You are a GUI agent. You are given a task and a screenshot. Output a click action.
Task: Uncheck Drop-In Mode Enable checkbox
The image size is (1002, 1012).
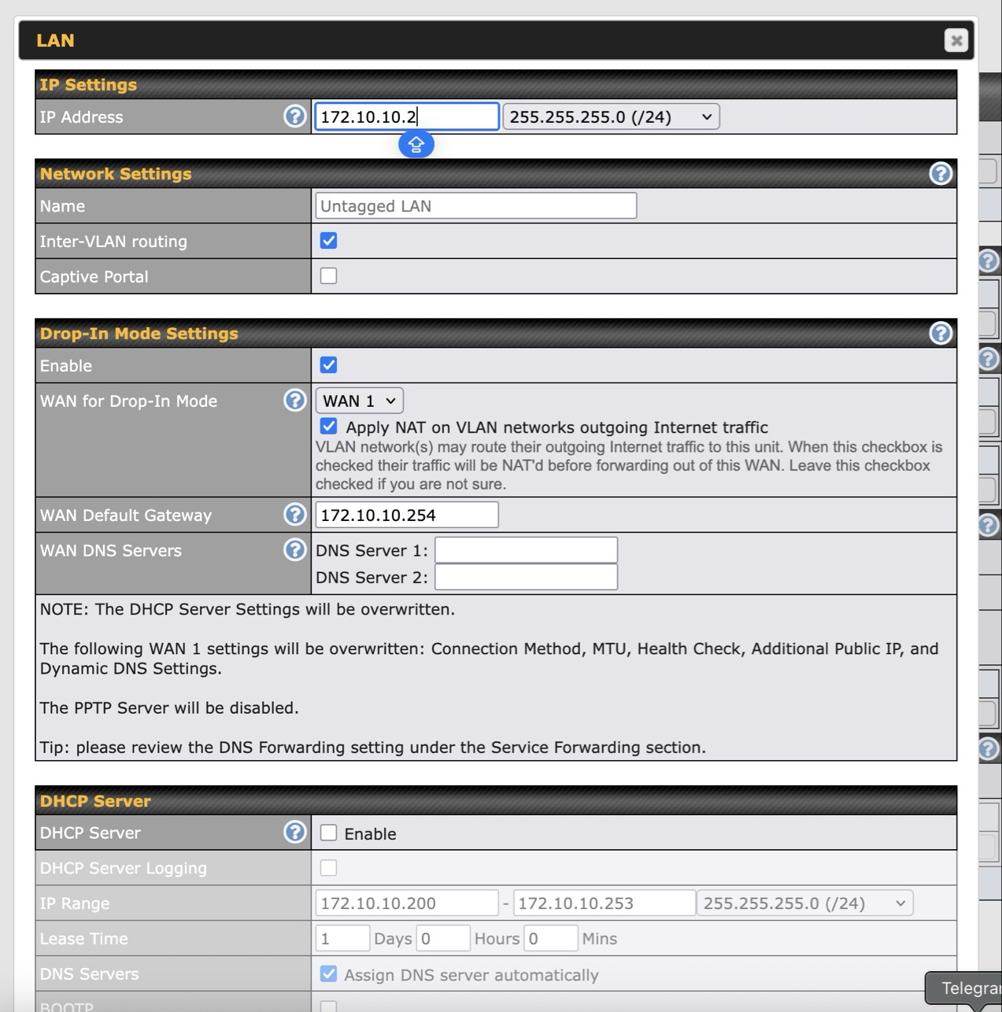coord(328,365)
